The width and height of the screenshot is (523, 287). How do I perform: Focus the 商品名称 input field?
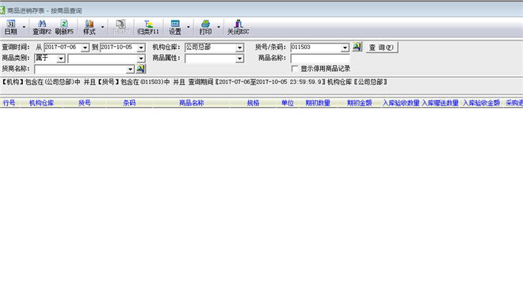click(320, 59)
